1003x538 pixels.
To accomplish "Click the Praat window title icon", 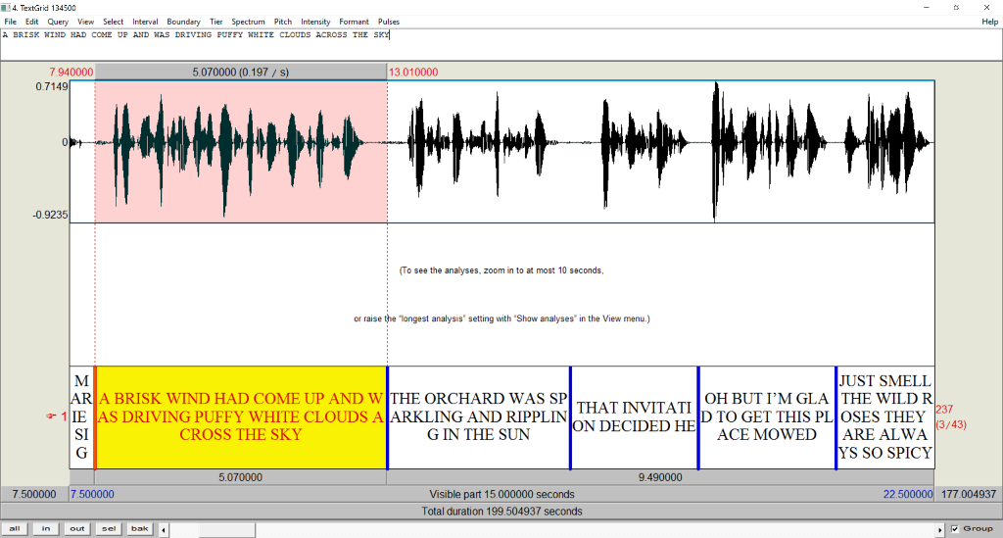I will coord(6,8).
